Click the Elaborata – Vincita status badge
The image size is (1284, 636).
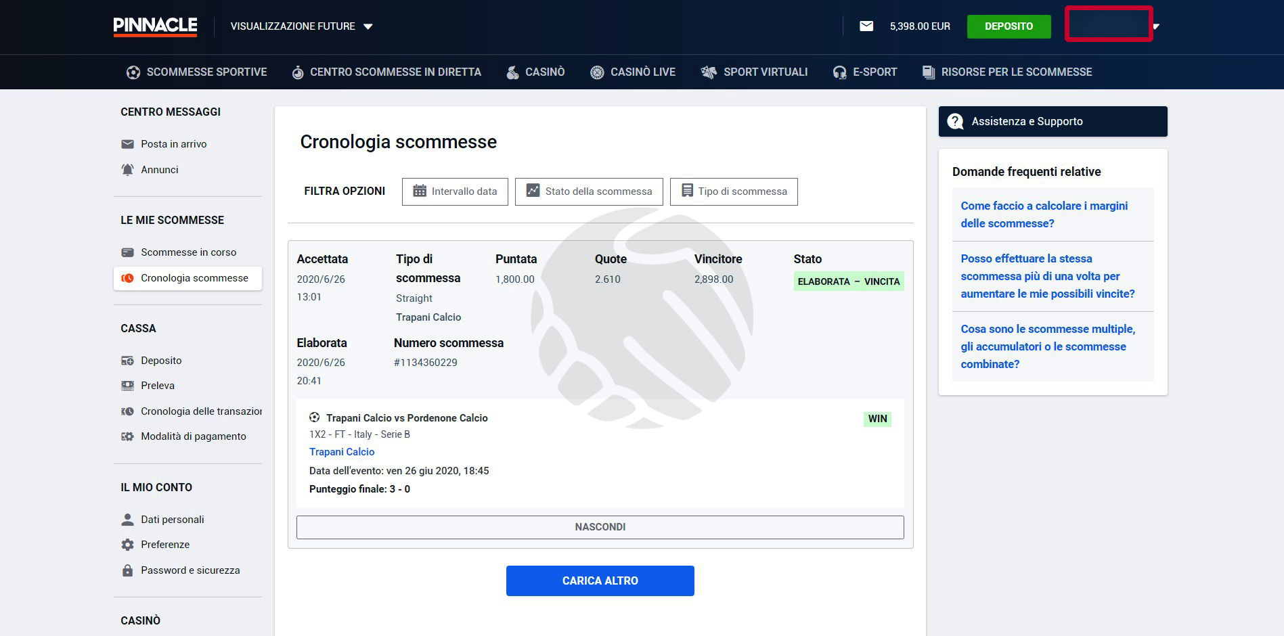[849, 281]
